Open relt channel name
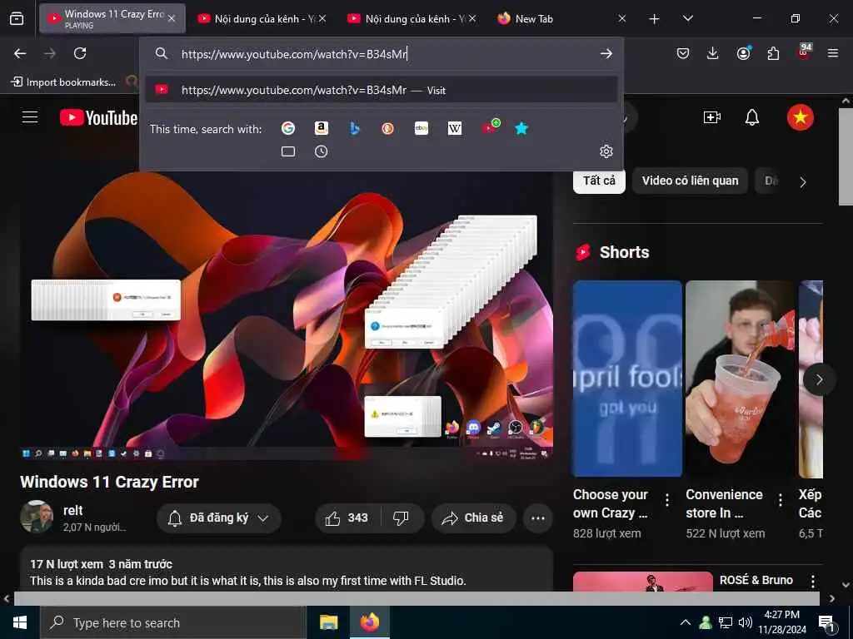Screen dimensions: 853x639 (x=73, y=511)
